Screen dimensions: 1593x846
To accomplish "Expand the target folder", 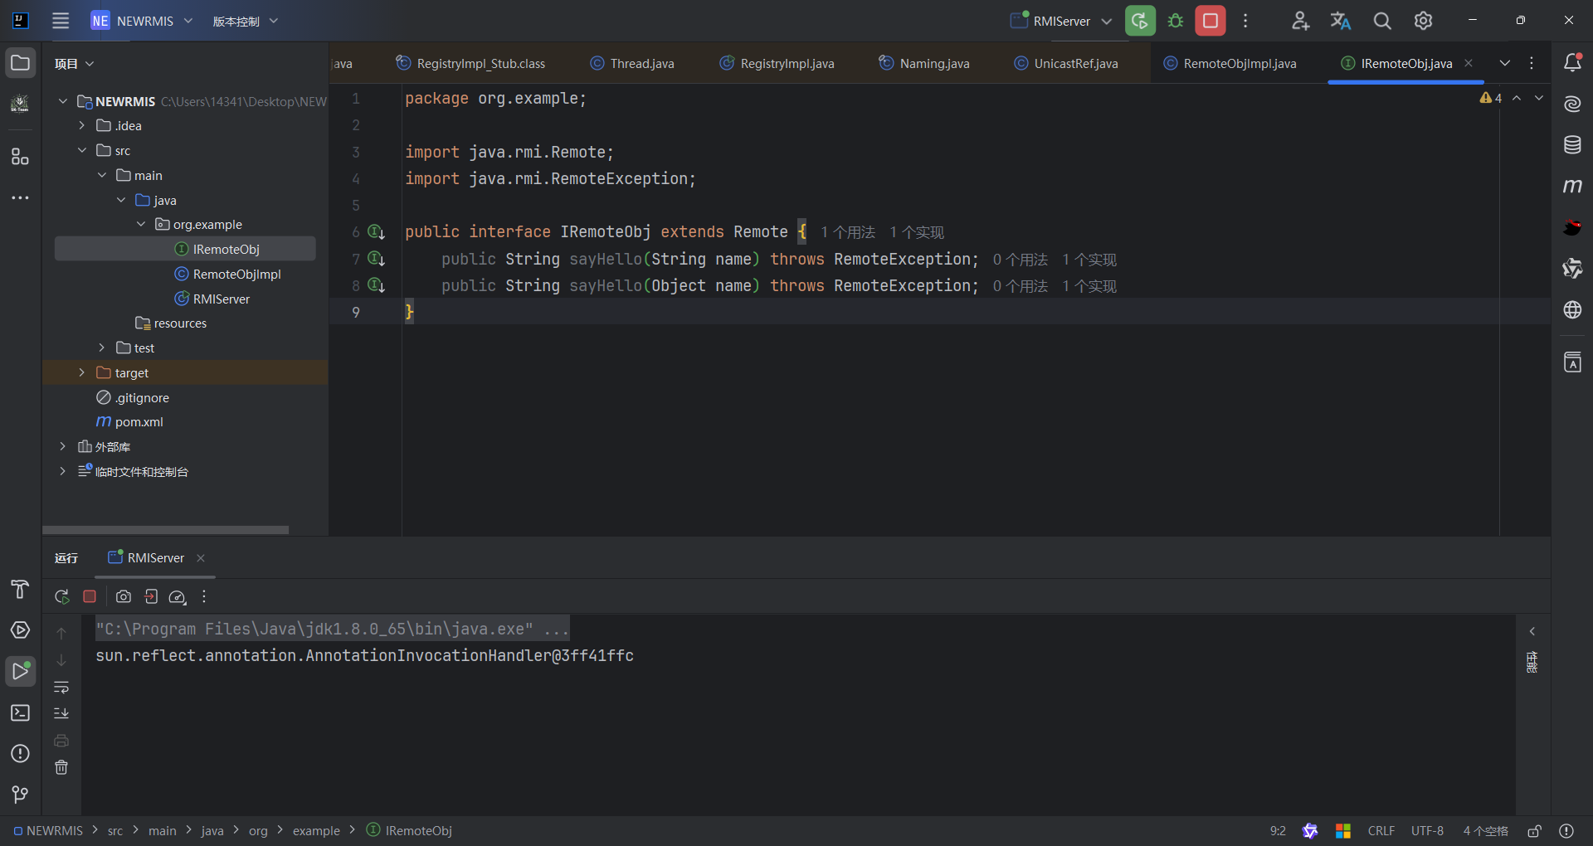I will [x=81, y=372].
